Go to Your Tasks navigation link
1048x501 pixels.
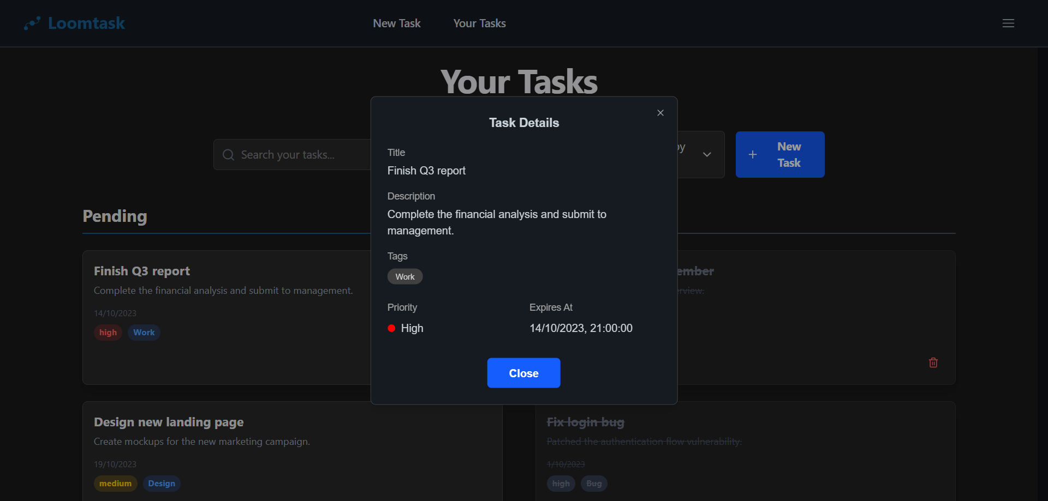479,23
